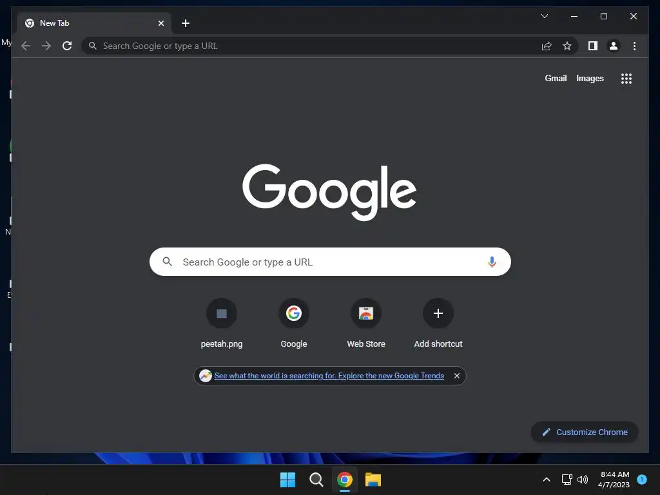Image resolution: width=660 pixels, height=495 pixels.
Task: Open volume control in system tray
Action: pos(583,480)
